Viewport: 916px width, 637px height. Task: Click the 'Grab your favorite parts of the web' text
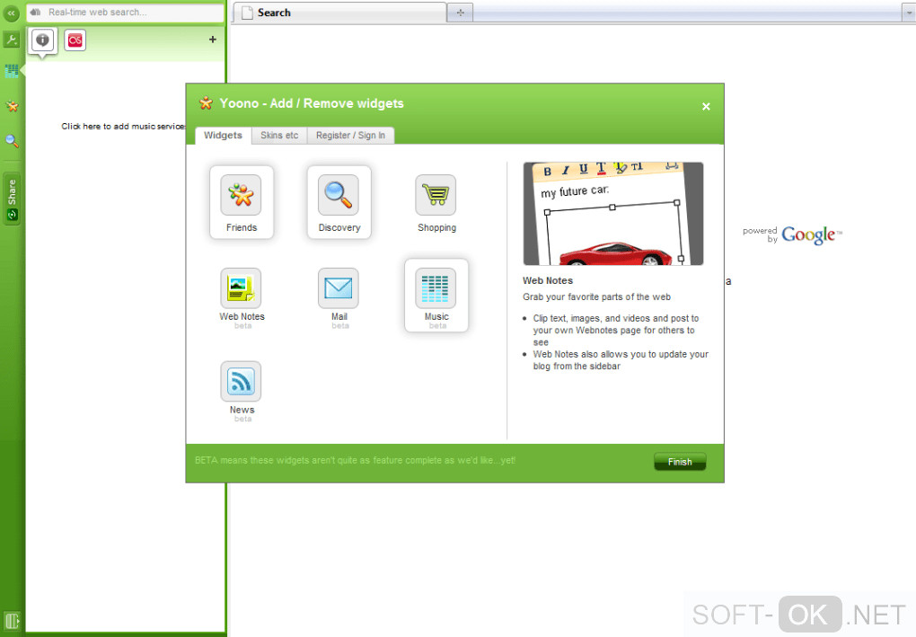[x=596, y=296]
